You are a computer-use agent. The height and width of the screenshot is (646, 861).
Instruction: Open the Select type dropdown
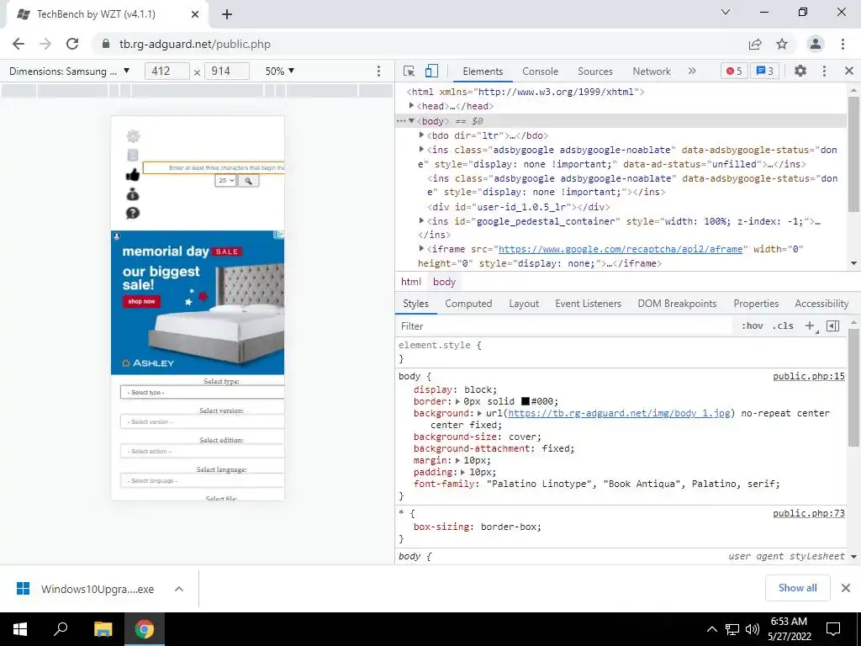202,392
